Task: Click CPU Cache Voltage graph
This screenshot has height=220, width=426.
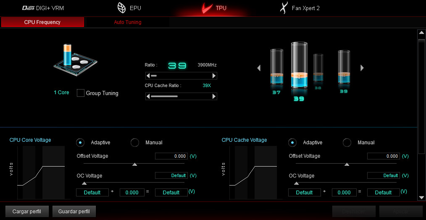Action: pyautogui.click(x=253, y=173)
